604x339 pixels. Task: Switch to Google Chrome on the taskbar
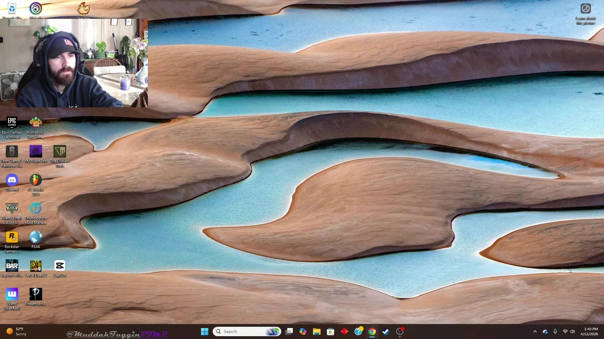372,331
